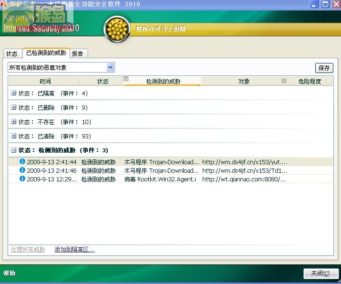
Task: Expand the 已删除 status group
Action: pyautogui.click(x=13, y=107)
